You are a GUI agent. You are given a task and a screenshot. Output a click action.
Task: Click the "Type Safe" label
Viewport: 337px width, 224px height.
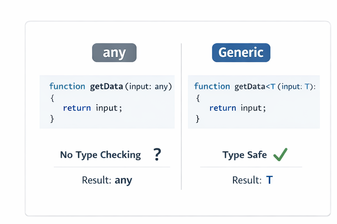244,155
